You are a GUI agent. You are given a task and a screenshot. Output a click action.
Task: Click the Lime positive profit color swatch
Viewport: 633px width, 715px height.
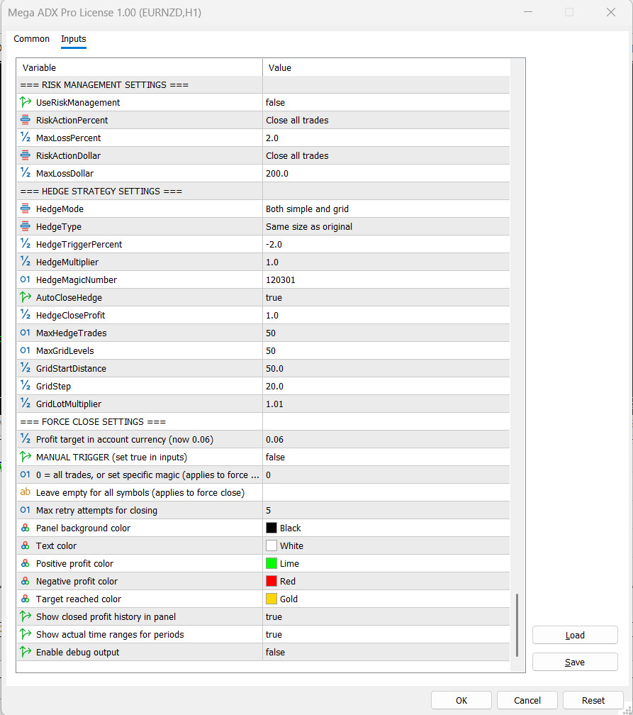coord(271,564)
